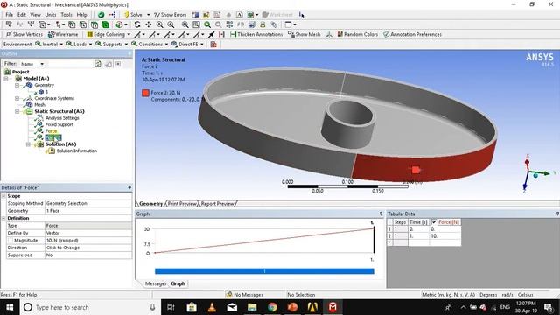
Task: Select the Rotate view tool
Action: coord(137,24)
